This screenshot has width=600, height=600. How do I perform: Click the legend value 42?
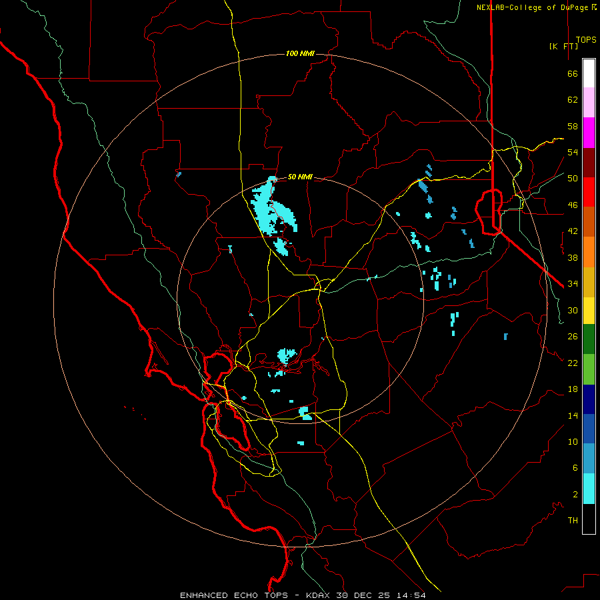573,231
